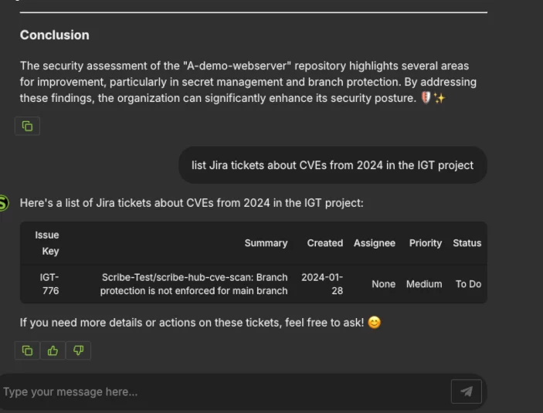Select the IGT-776 issue key cell

[49, 284]
